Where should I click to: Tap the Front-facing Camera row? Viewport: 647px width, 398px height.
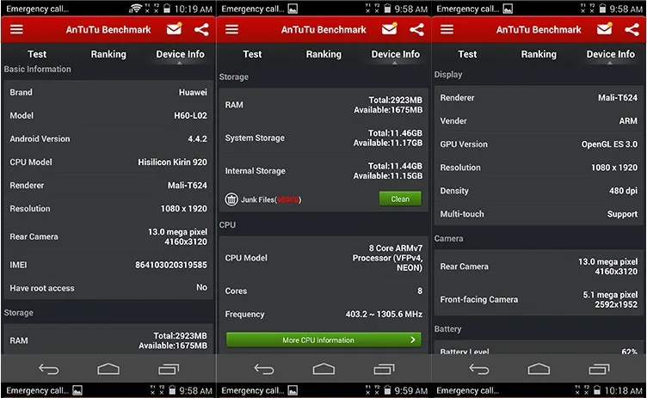click(x=539, y=299)
